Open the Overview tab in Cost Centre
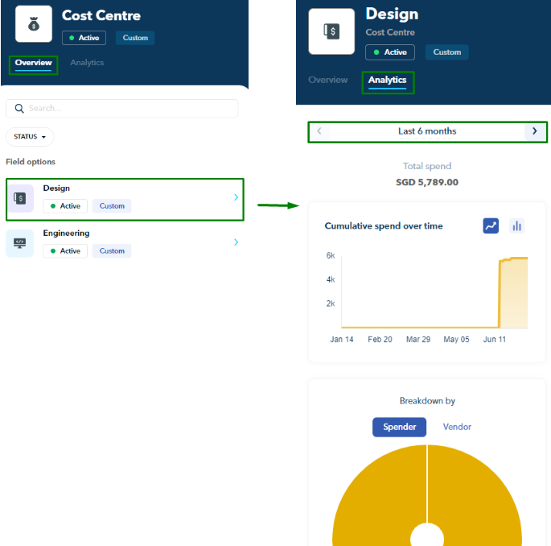This screenshot has width=551, height=546. coord(33,63)
